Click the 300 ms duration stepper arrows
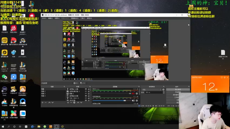230x129 pixels. click(x=164, y=92)
